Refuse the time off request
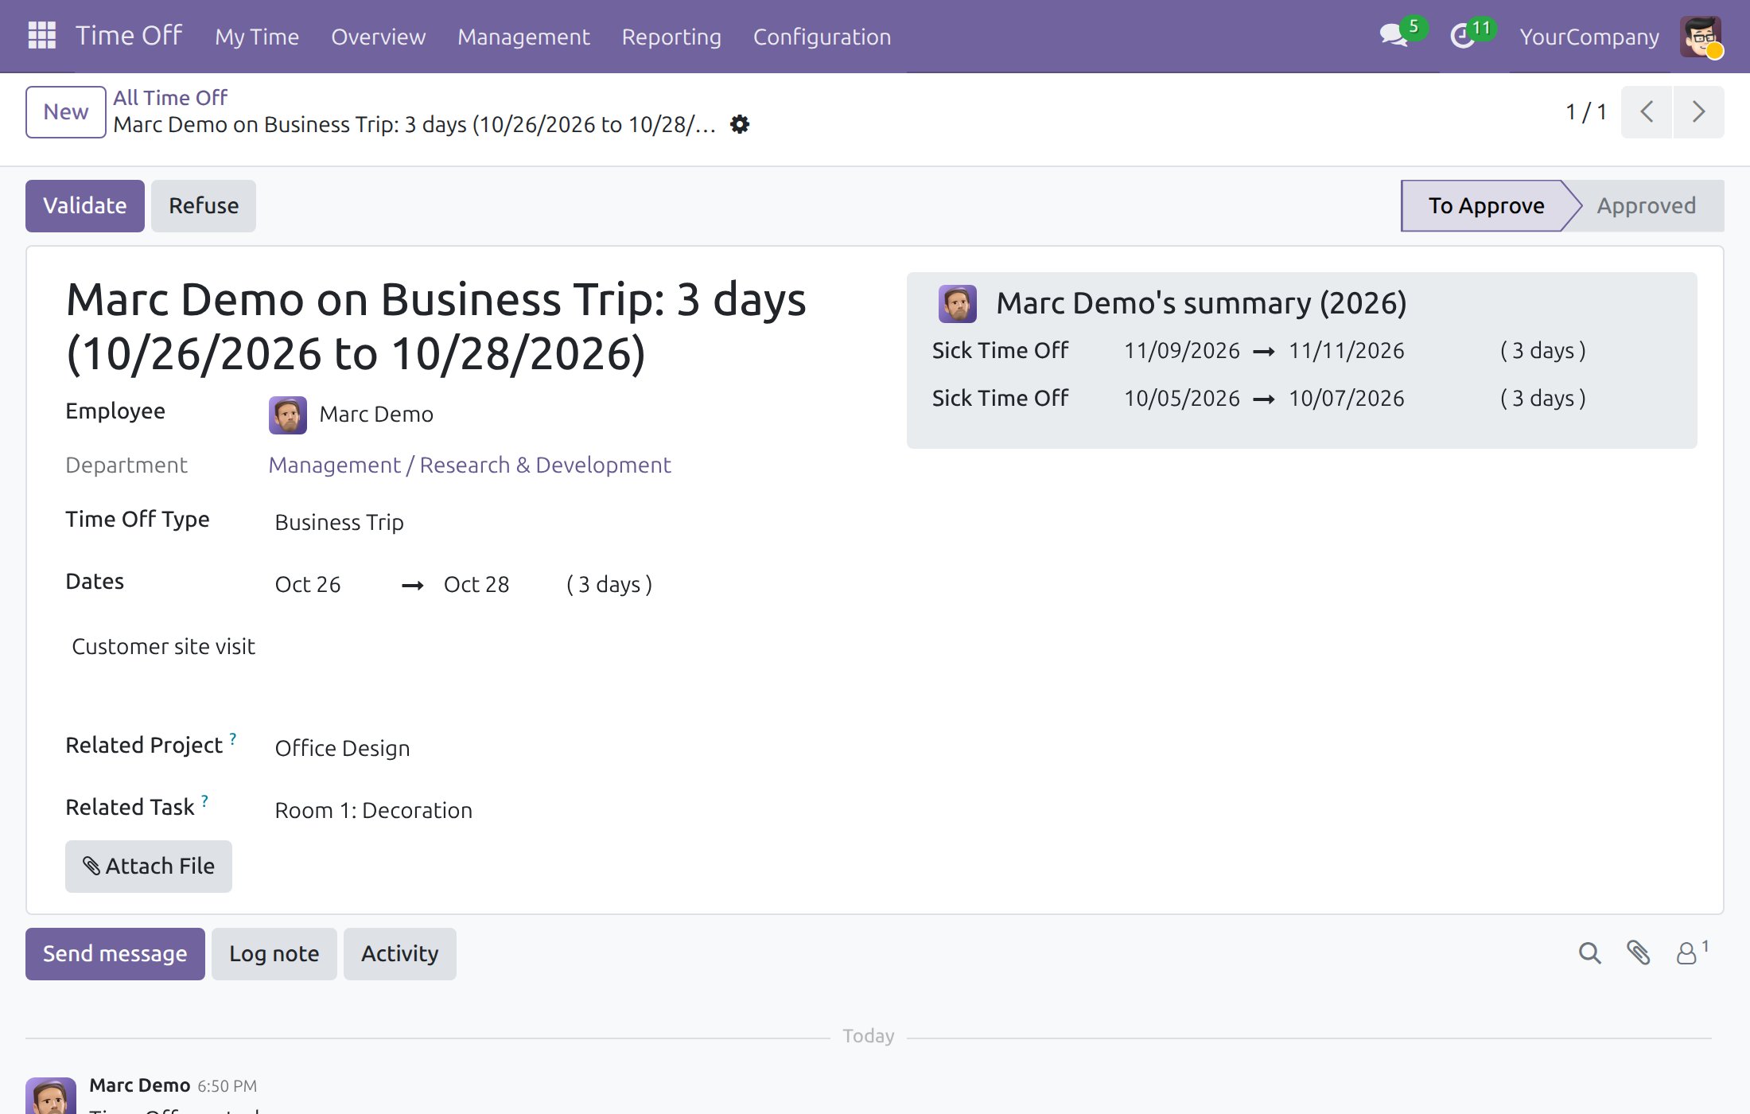 (204, 205)
